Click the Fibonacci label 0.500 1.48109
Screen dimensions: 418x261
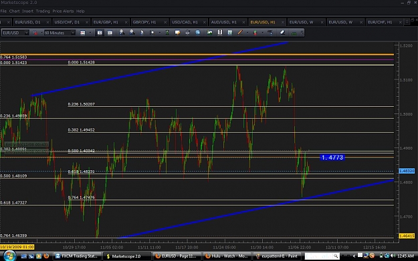pos(13,176)
